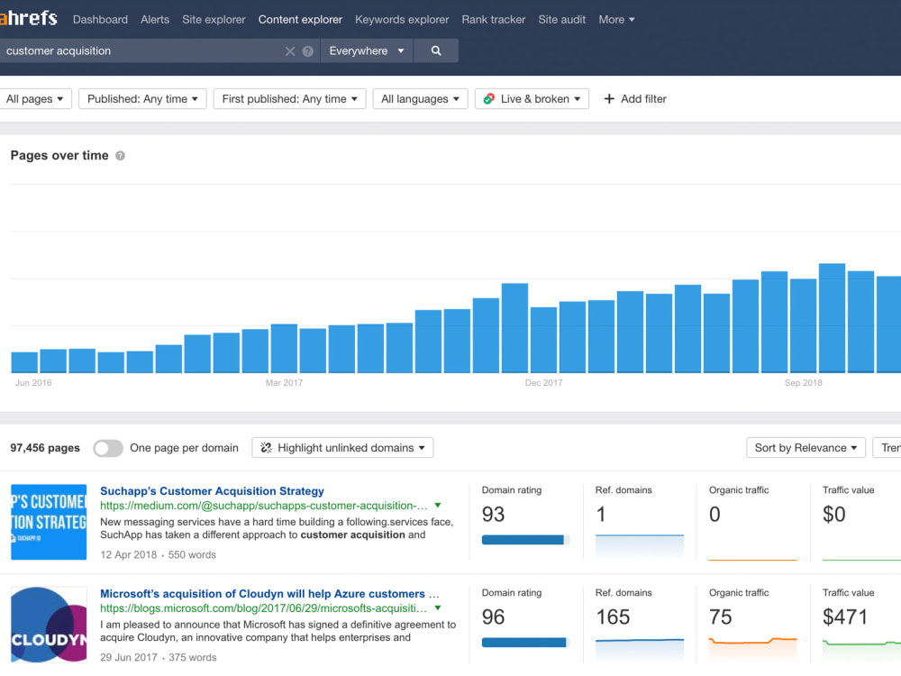Expand the URL arrow for the Microsoft result

pyautogui.click(x=438, y=607)
